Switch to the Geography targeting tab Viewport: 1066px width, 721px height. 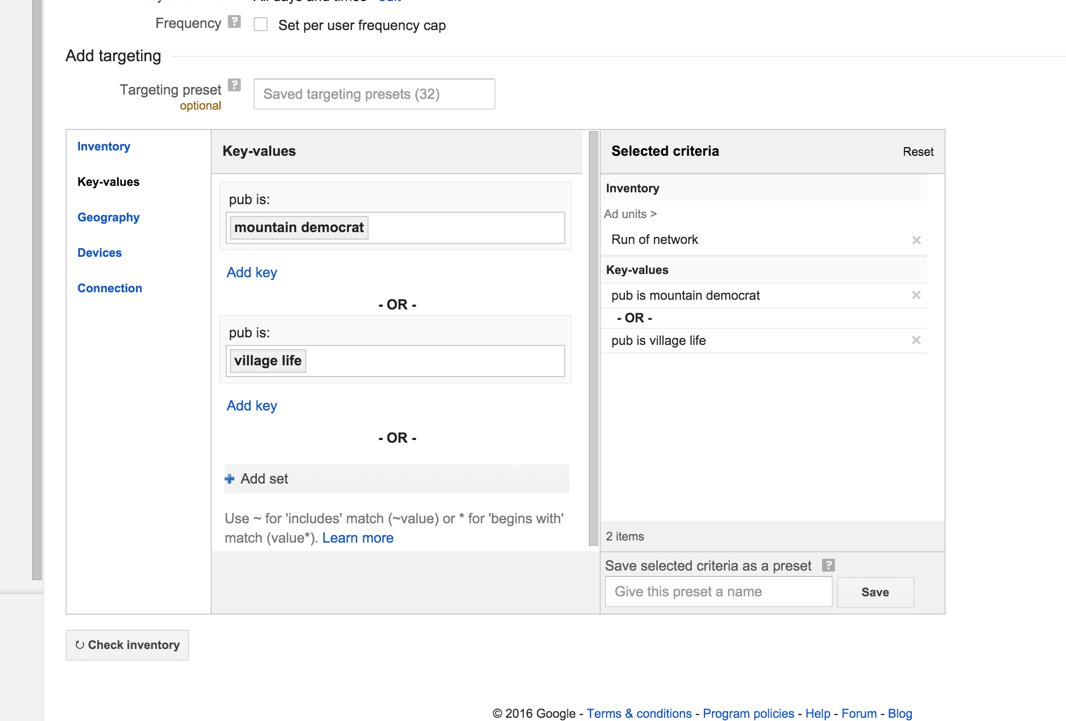click(108, 218)
